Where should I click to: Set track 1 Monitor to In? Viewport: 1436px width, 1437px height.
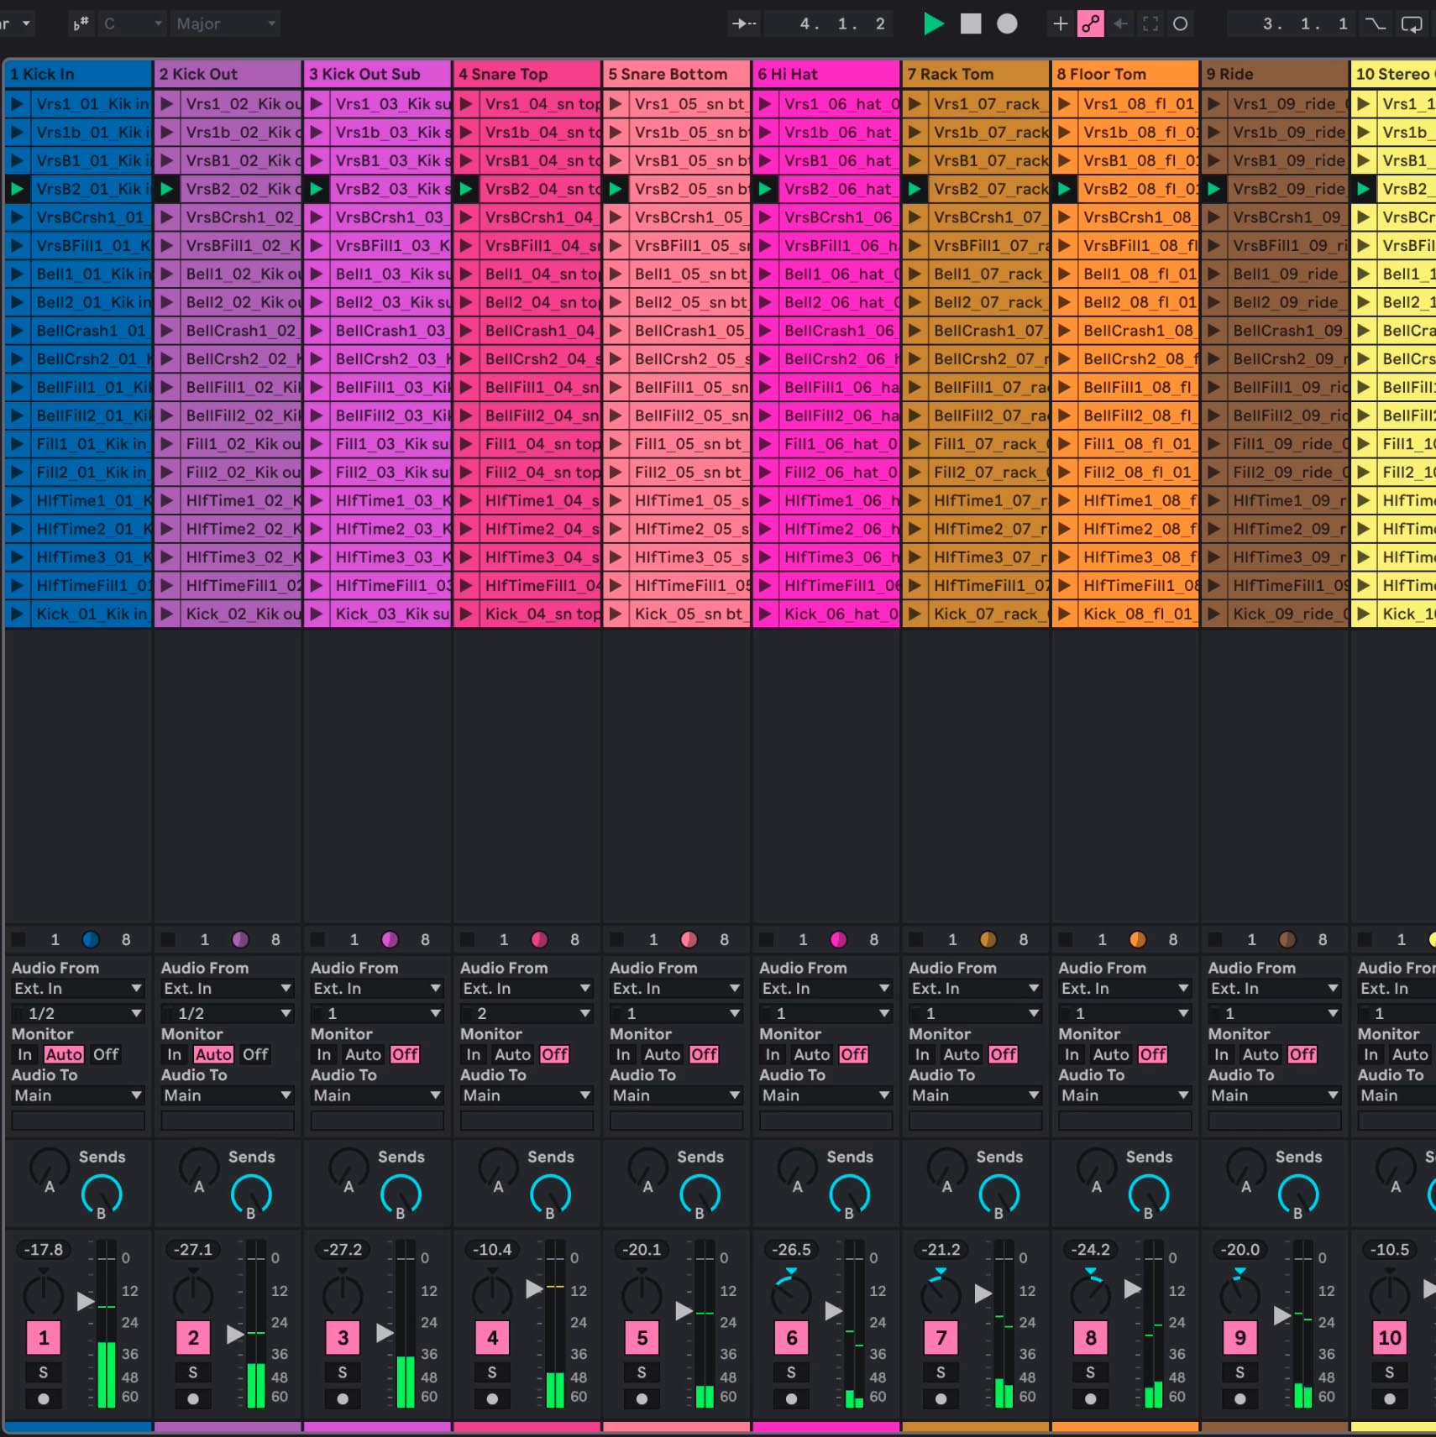tap(24, 1055)
